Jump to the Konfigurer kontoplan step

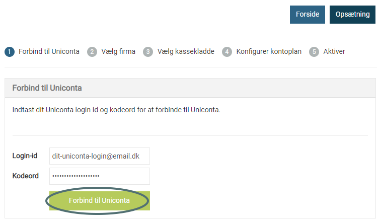[269, 51]
